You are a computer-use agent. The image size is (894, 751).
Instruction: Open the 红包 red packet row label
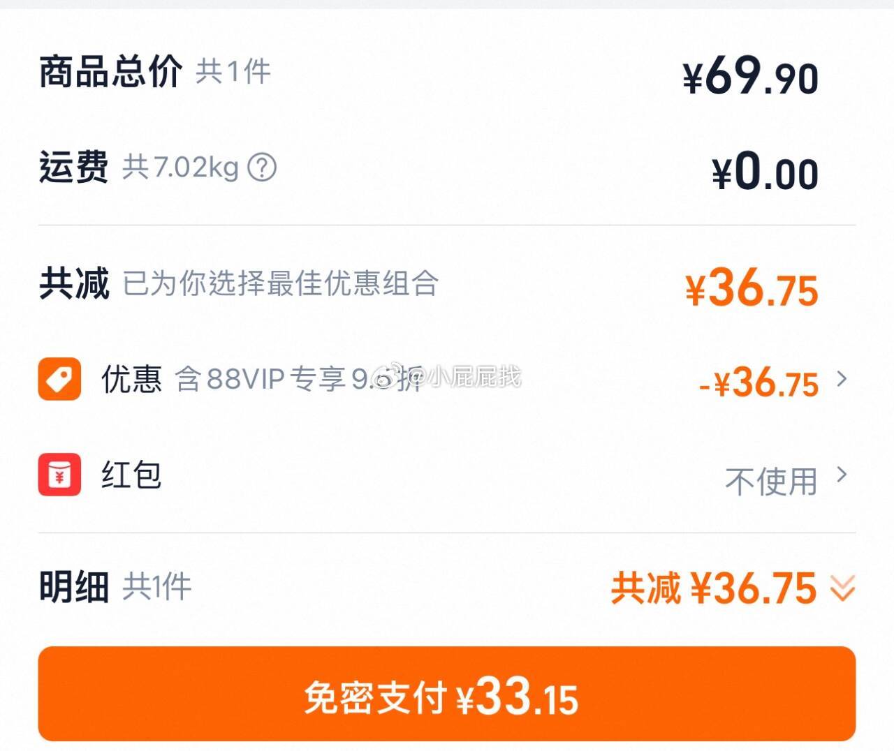click(x=131, y=475)
